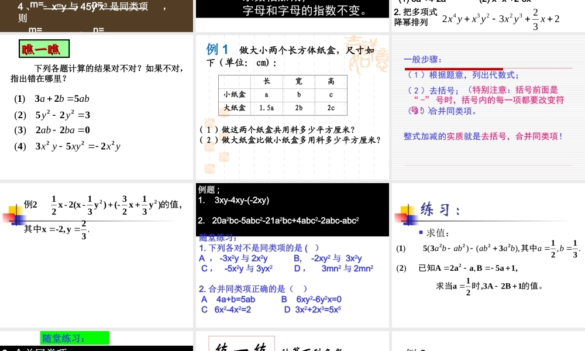Click the table header 长
The height and width of the screenshot is (351, 585).
(266, 82)
